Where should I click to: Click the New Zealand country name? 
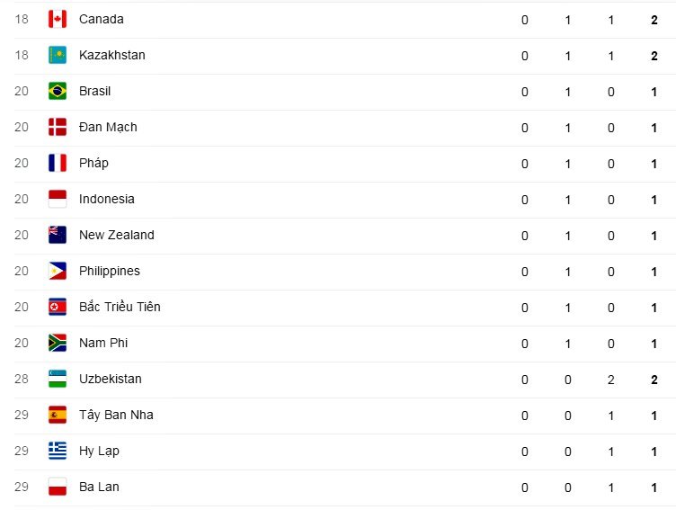point(116,235)
